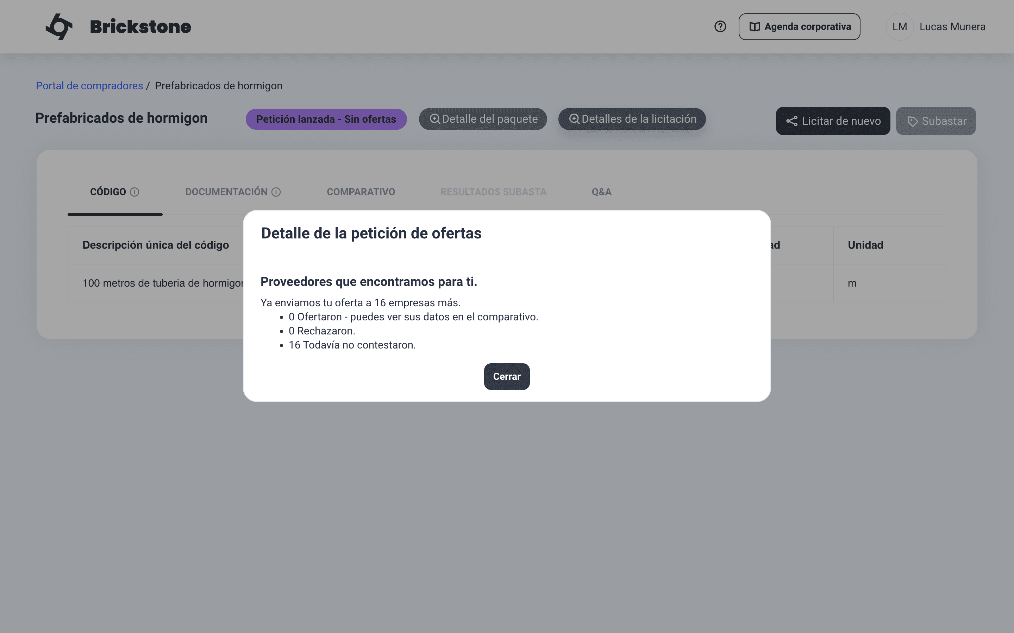Click the Lucas Munera user name
1014x633 pixels.
coord(952,27)
